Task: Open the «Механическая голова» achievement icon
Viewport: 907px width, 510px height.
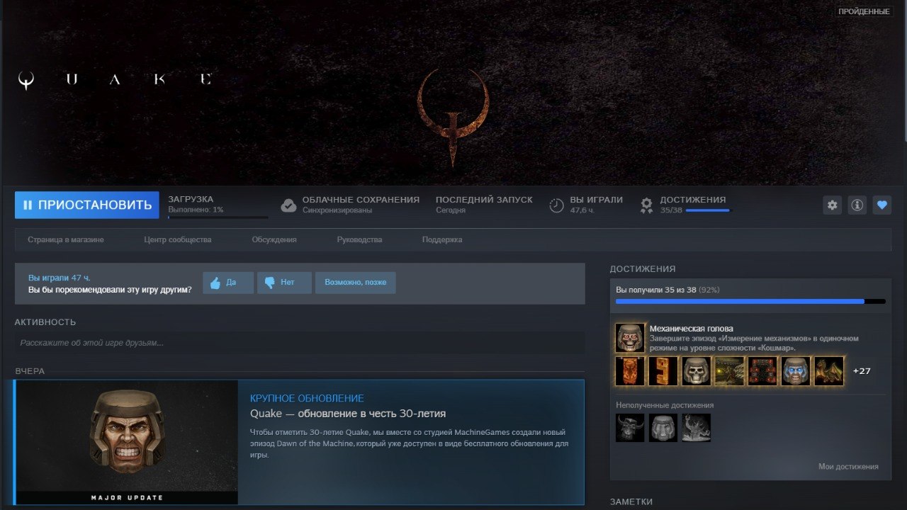Action: pos(630,338)
